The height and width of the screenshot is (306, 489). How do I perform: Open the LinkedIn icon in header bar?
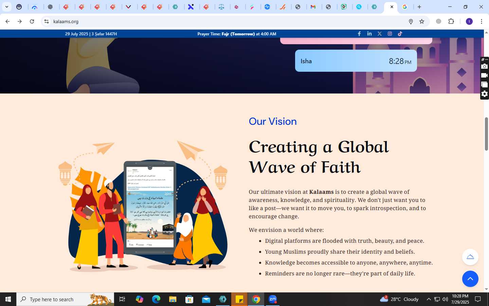click(369, 34)
